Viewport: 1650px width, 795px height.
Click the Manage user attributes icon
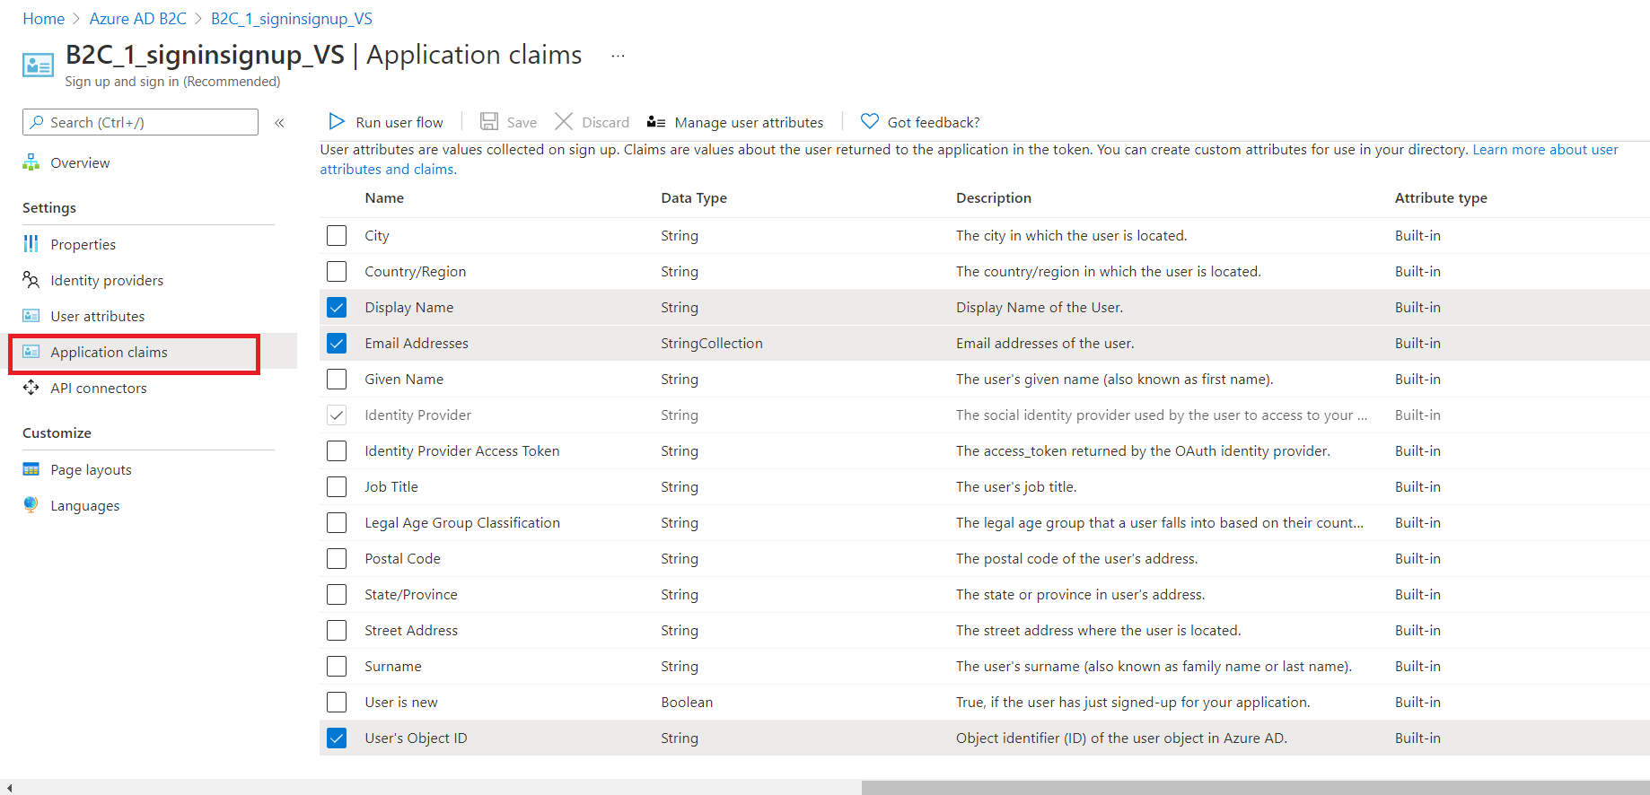[656, 122]
